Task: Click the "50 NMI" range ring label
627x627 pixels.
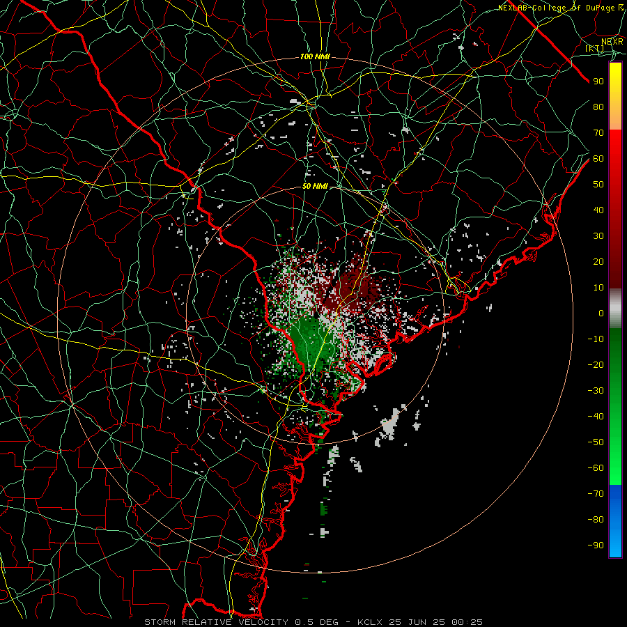Action: pyautogui.click(x=315, y=186)
